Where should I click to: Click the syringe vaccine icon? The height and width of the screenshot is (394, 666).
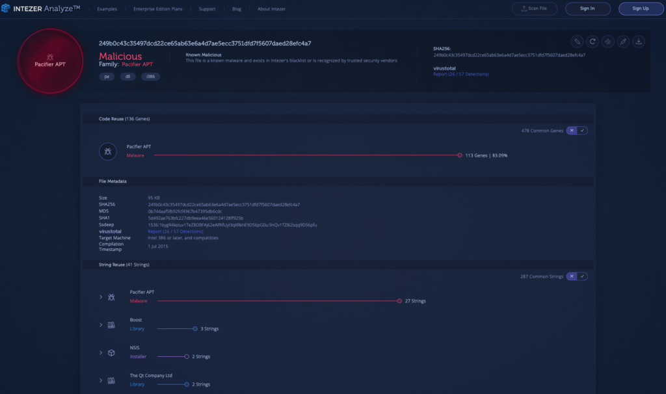click(x=623, y=42)
